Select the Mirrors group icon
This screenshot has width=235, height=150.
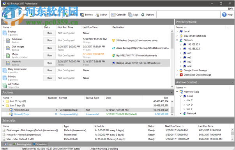pyautogui.click(x=5, y=78)
